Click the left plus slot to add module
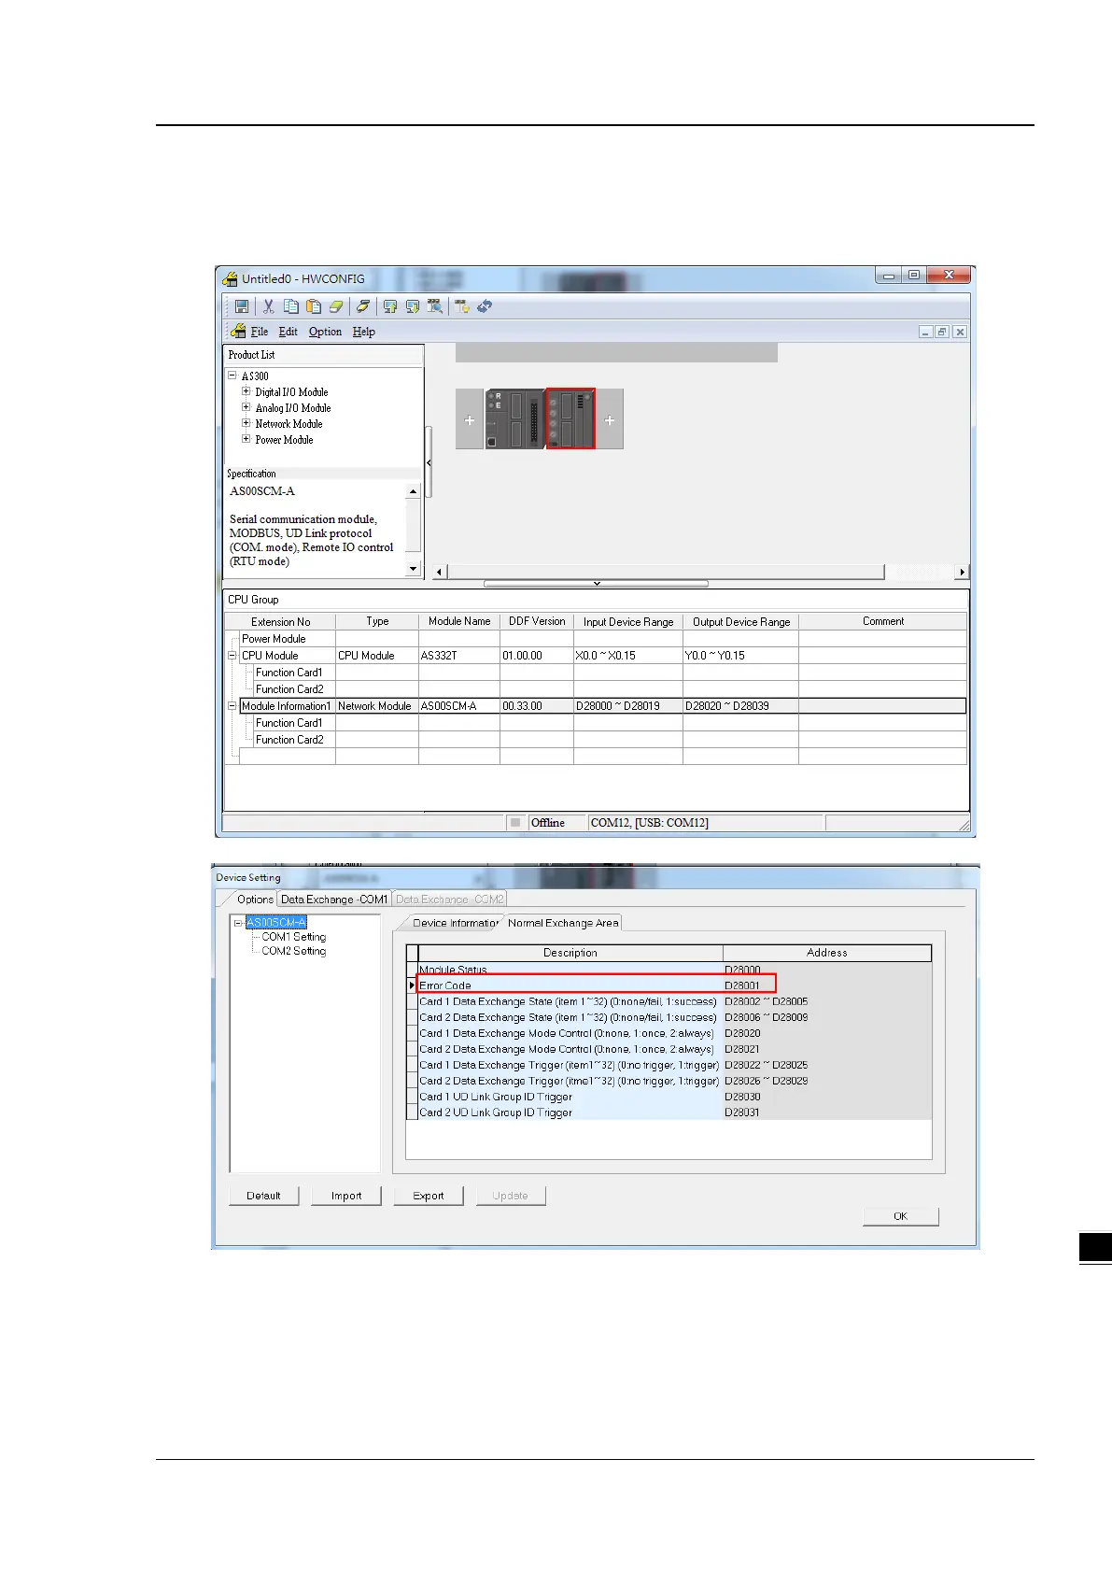The height and width of the screenshot is (1573, 1112). pyautogui.click(x=470, y=419)
